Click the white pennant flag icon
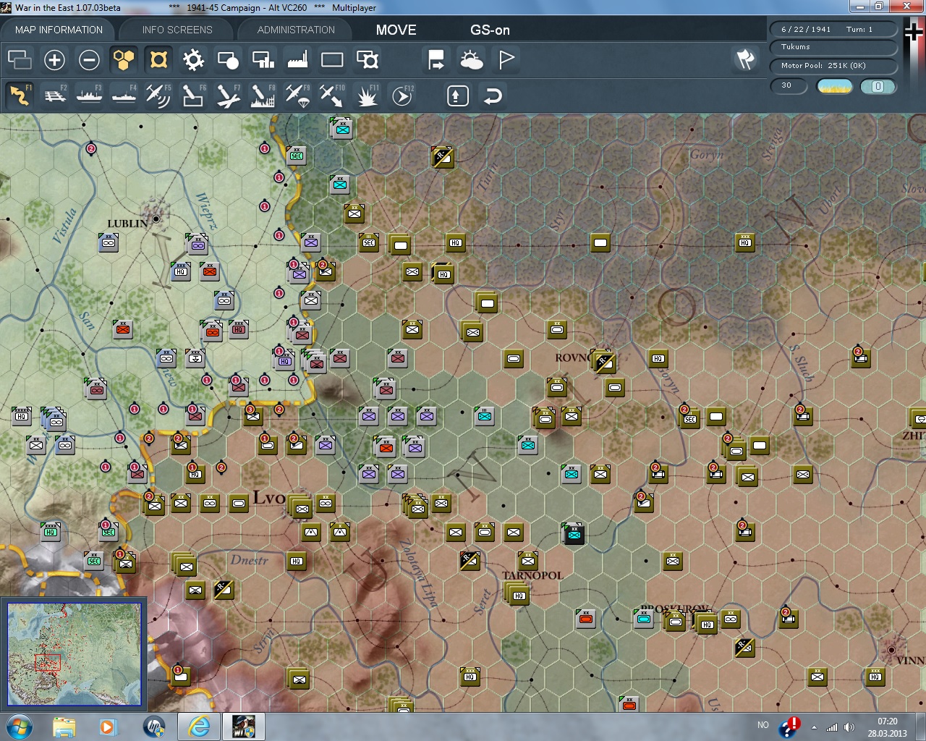Viewport: 926px width, 741px height. [506, 59]
